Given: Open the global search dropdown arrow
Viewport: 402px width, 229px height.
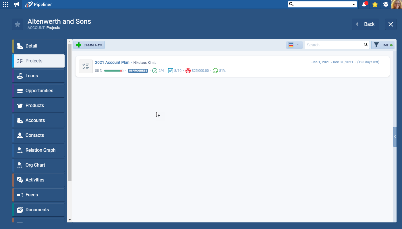Looking at the screenshot, I should (x=354, y=4).
